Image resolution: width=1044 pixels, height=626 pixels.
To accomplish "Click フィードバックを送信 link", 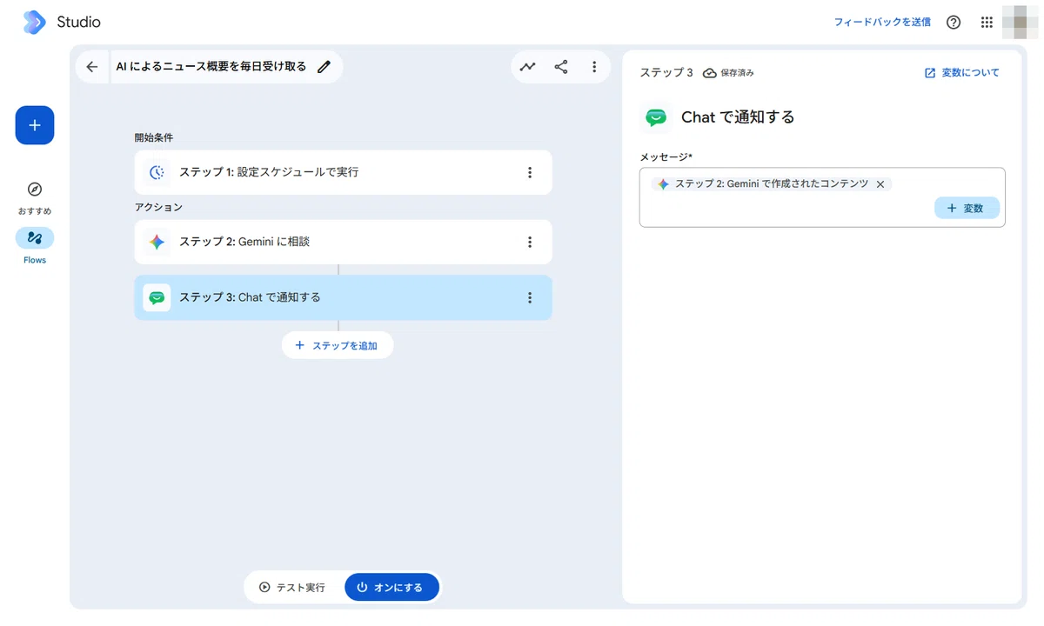I will [882, 23].
